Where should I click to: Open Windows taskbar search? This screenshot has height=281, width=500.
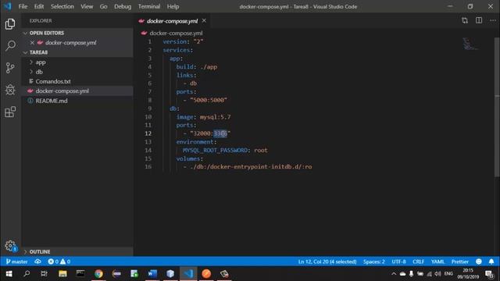pos(27,274)
